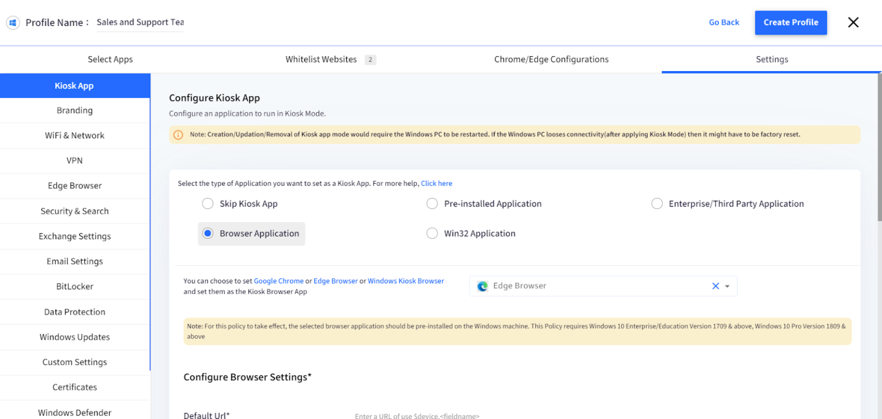
Task: Click the Windows logo icon beside Profile Name
Action: pos(13,22)
